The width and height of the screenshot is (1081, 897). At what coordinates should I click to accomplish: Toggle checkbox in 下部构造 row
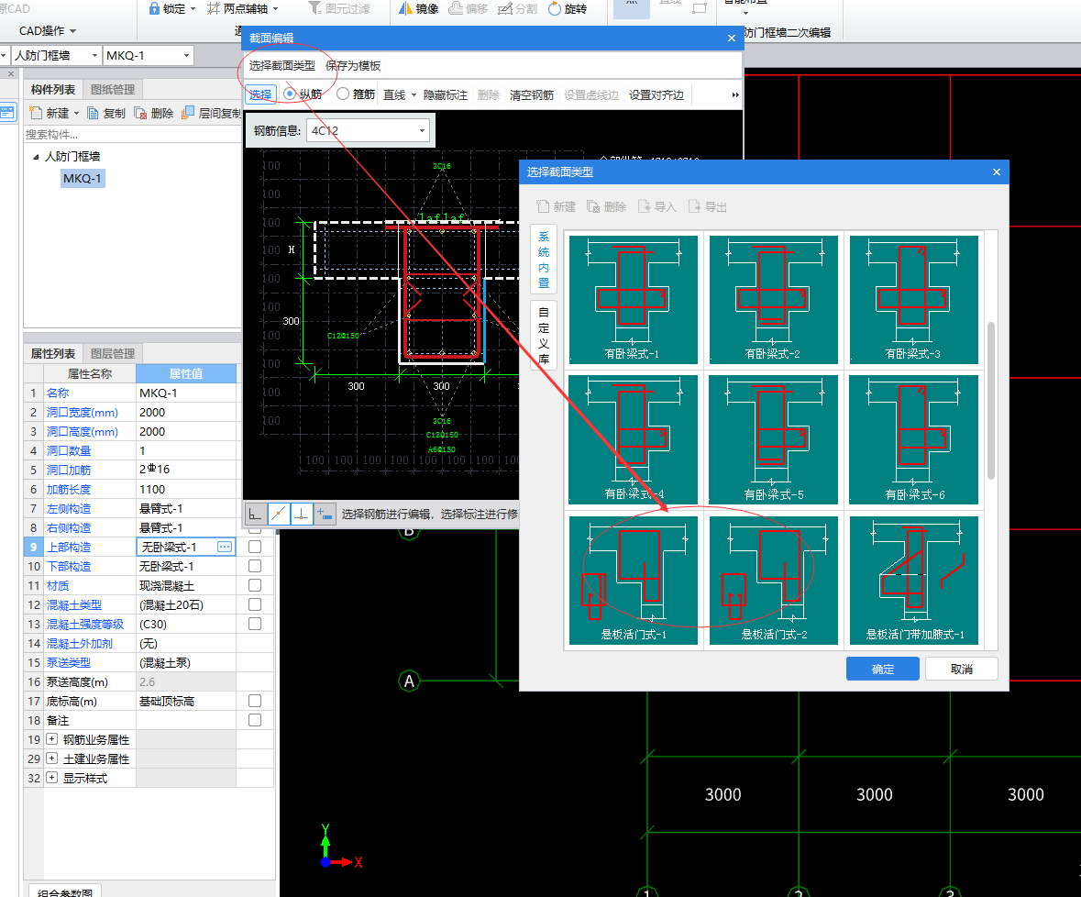[x=254, y=566]
